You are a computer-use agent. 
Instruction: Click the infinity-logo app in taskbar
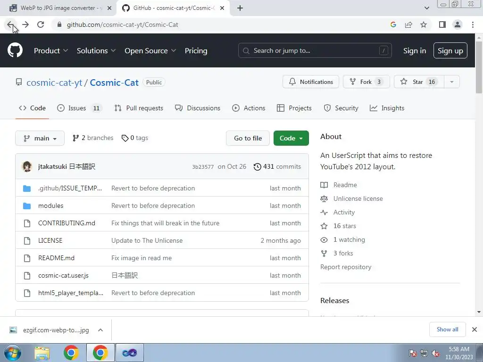tap(130, 353)
